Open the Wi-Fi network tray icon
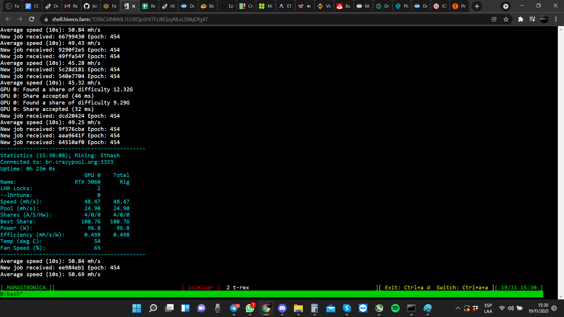 (x=502, y=308)
